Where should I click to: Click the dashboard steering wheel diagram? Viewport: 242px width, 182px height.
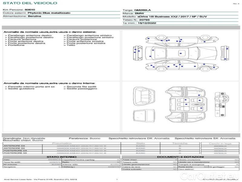click(222, 104)
